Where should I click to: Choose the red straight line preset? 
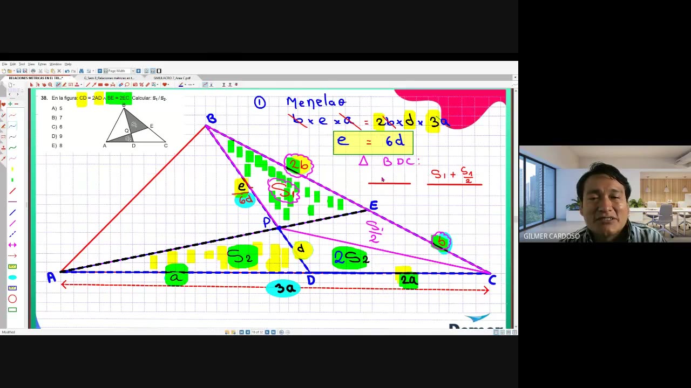click(x=12, y=191)
